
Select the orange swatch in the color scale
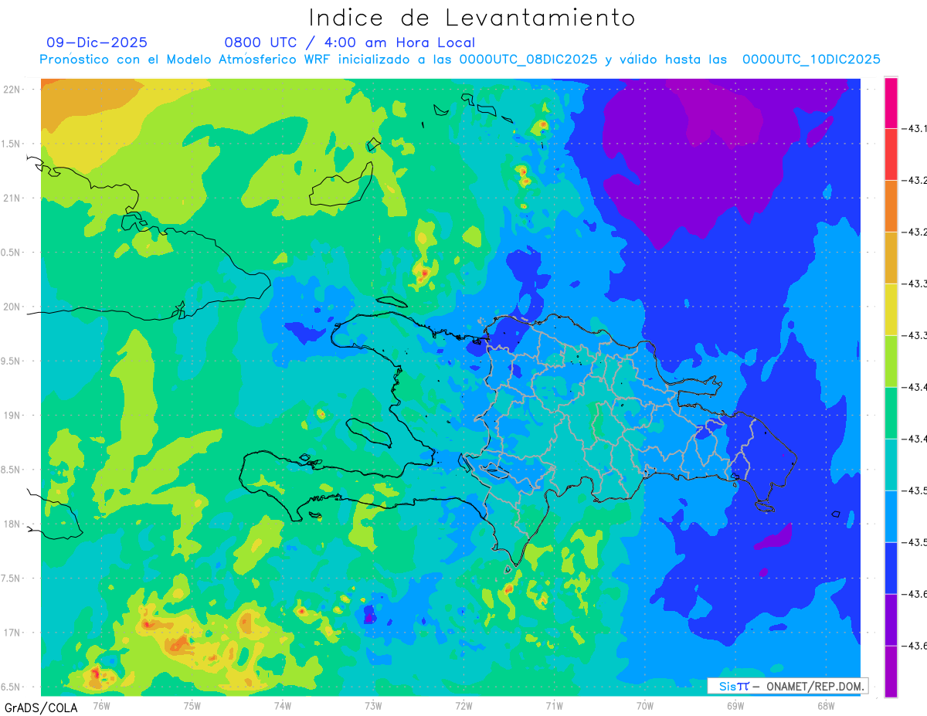pos(891,206)
